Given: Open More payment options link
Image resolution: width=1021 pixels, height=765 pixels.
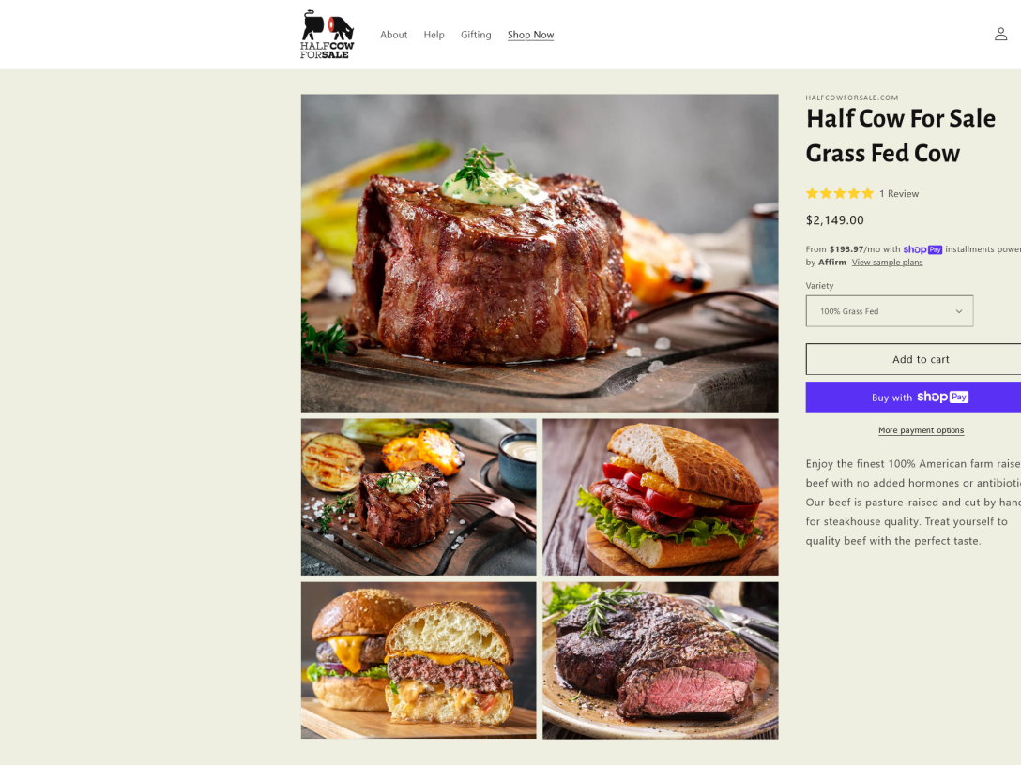Looking at the screenshot, I should pyautogui.click(x=921, y=430).
